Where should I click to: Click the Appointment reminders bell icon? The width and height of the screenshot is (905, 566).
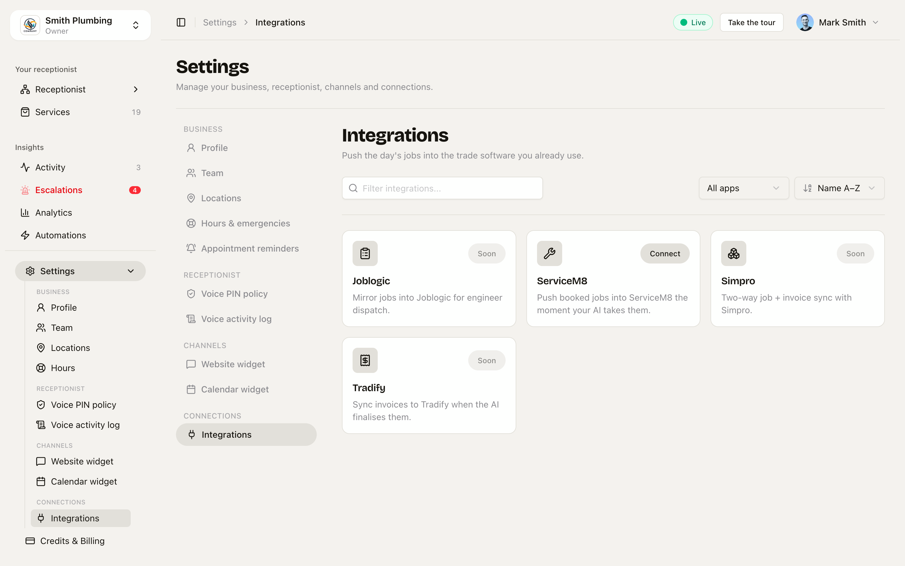point(191,248)
